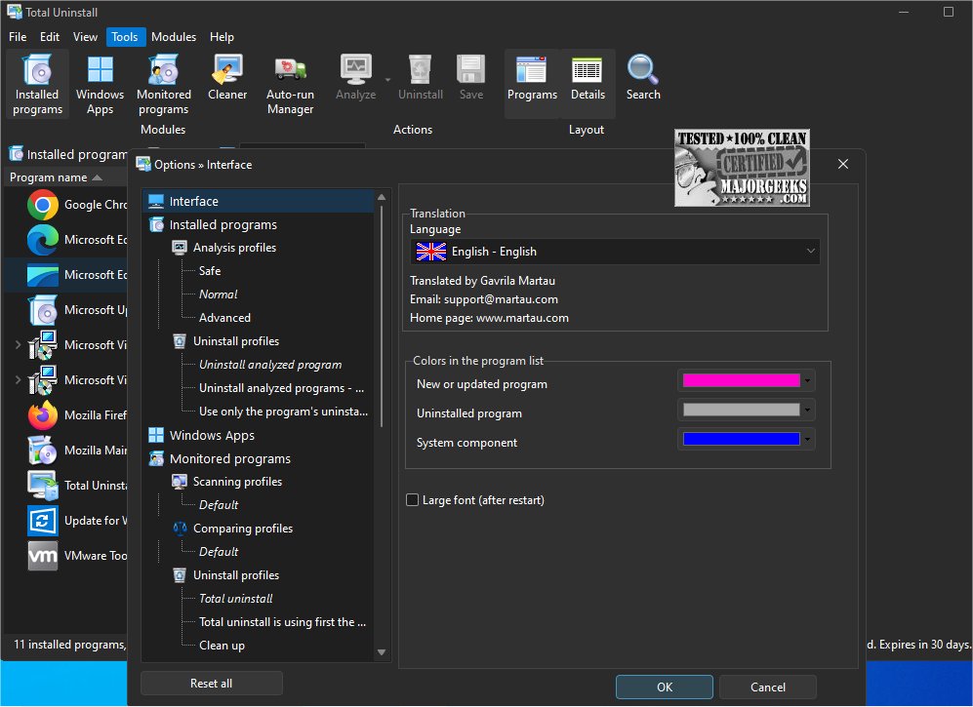Open the Auto-run Manager
Viewport: 973px width, 707px height.
pyautogui.click(x=290, y=84)
